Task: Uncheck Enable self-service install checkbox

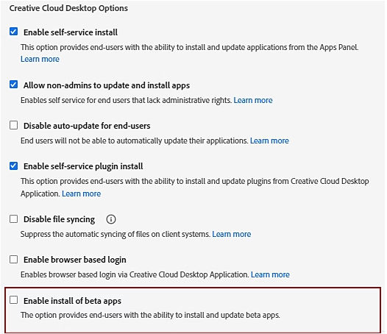Action: [13, 32]
